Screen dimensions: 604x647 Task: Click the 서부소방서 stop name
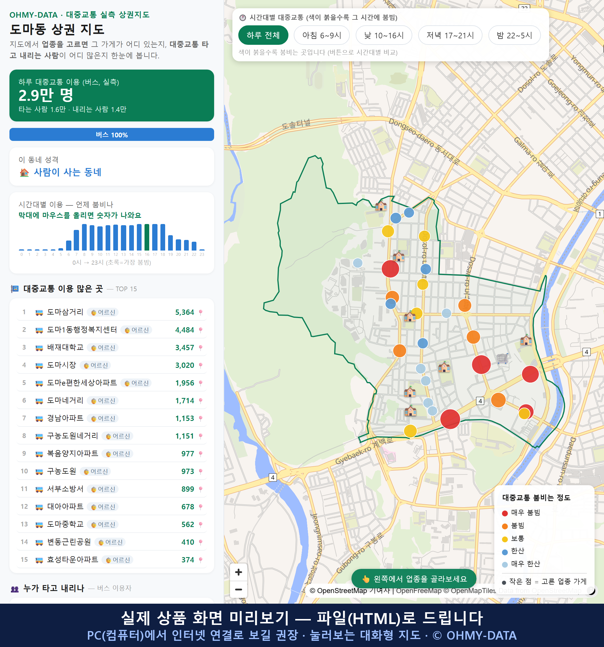pos(65,489)
